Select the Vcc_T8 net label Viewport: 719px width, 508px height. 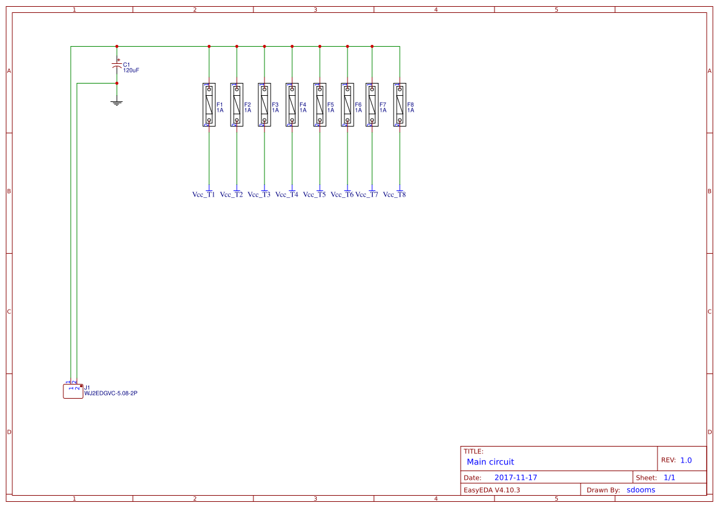click(394, 195)
